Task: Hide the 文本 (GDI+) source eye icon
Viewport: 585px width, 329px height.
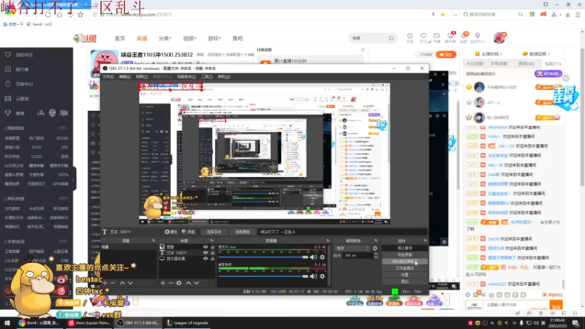Action: pos(205,252)
